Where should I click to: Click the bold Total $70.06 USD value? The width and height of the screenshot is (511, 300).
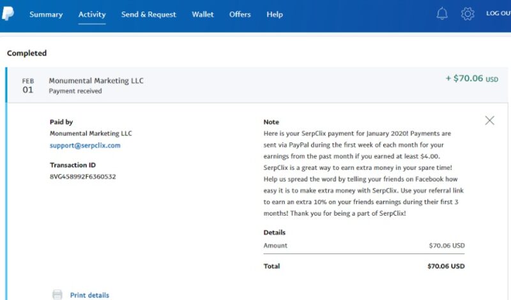[446, 266]
